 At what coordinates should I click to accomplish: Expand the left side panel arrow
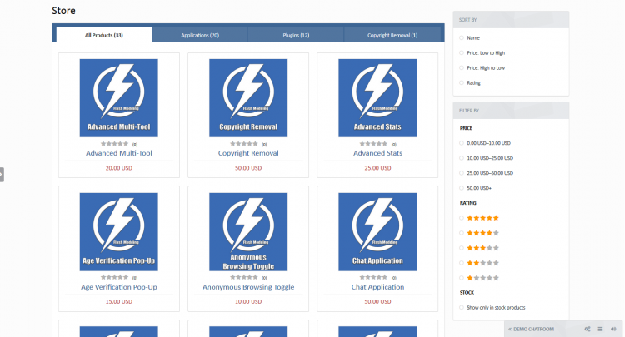click(2, 174)
